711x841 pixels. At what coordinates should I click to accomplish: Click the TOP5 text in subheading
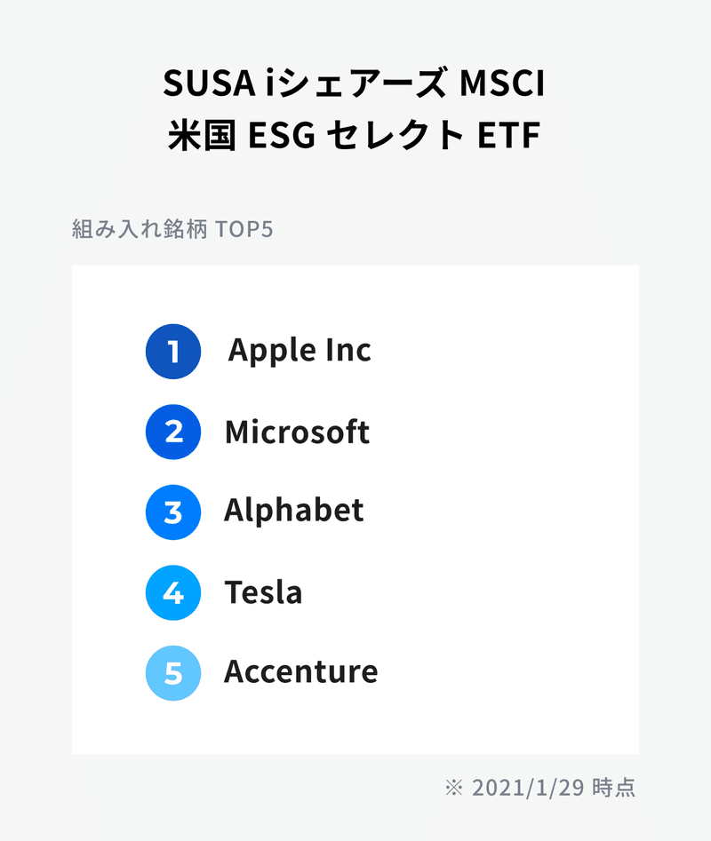tap(244, 229)
